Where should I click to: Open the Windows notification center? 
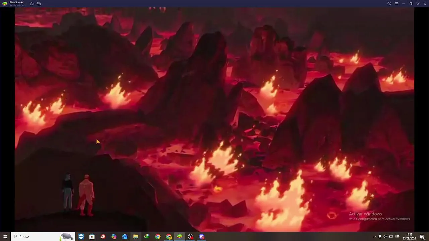click(x=422, y=237)
